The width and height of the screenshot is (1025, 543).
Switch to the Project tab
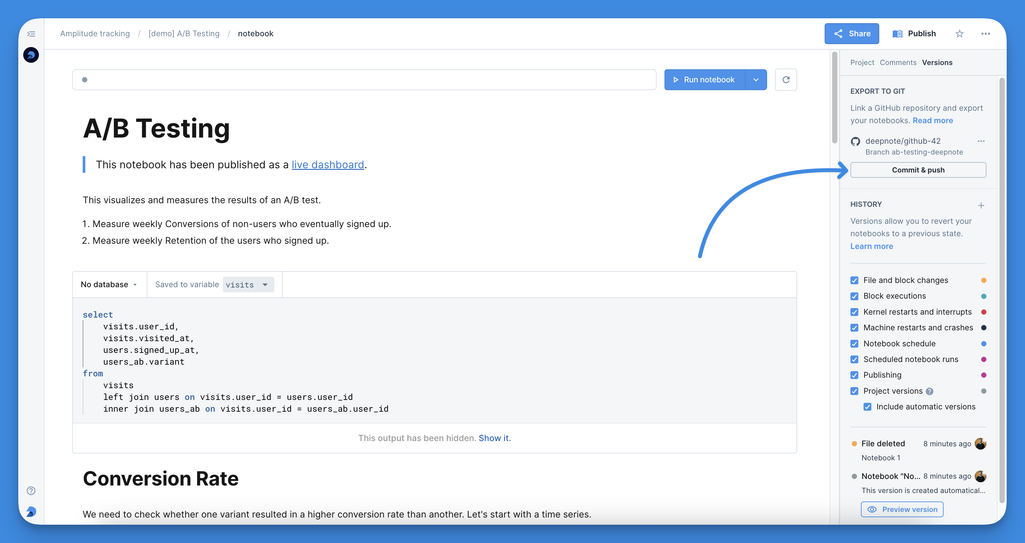click(x=862, y=62)
